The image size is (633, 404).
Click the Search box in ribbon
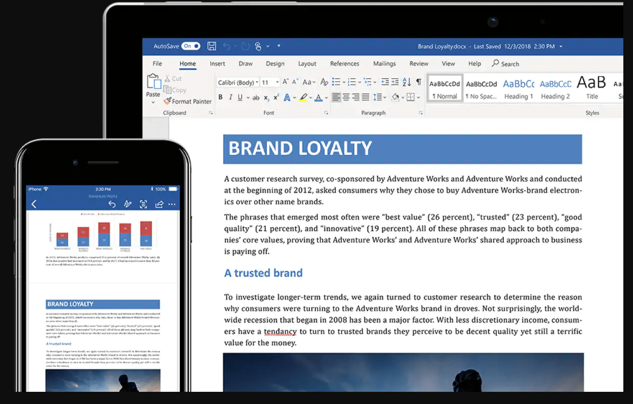(505, 64)
